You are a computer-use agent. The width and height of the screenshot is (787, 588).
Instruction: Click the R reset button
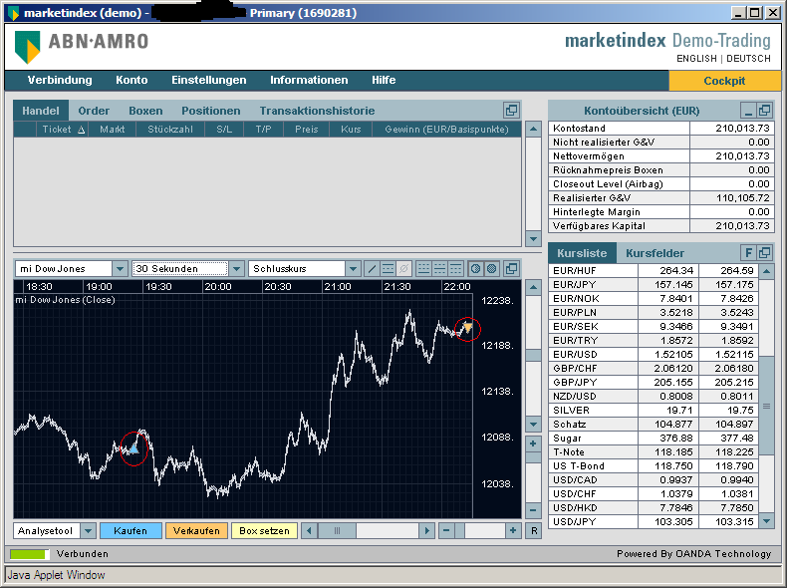coord(534,530)
